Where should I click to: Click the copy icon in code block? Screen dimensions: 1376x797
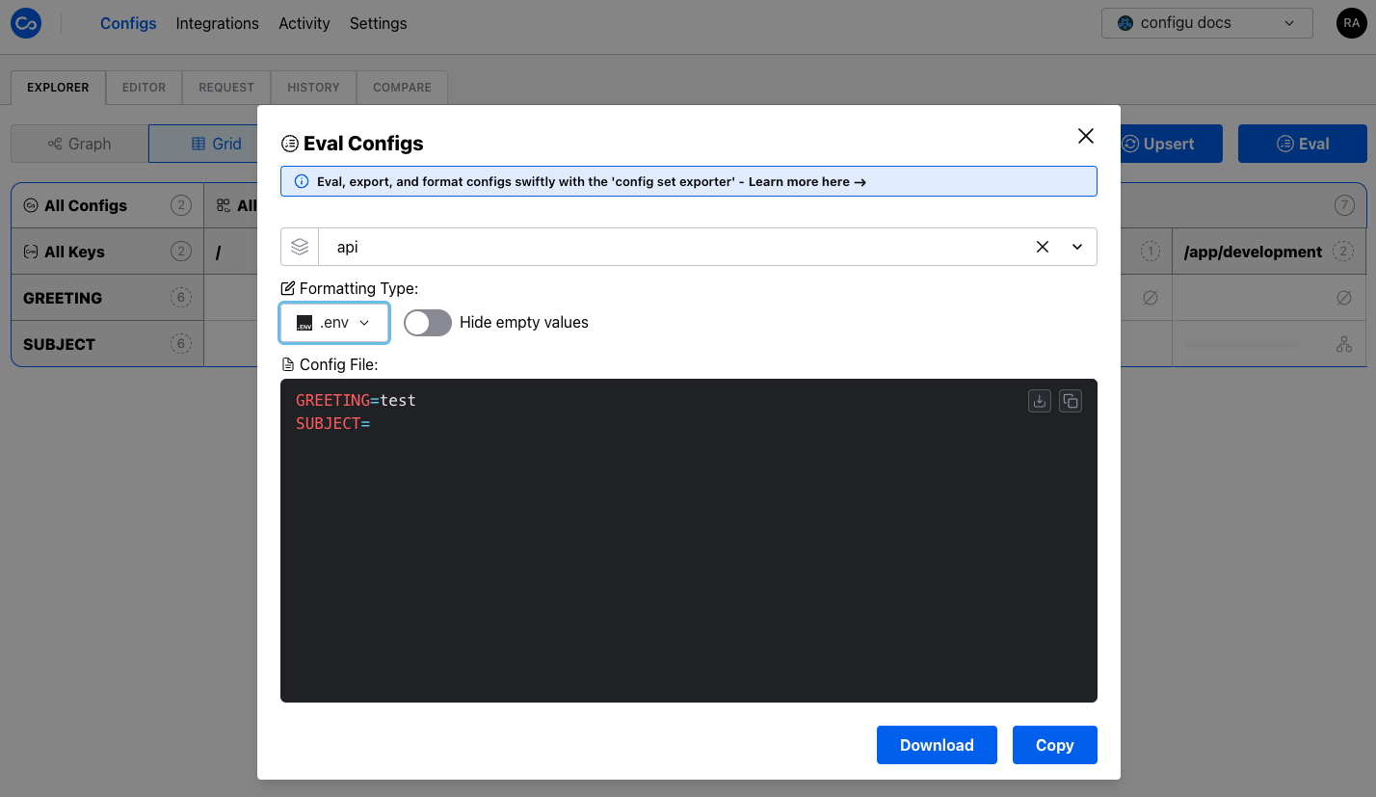1071,401
